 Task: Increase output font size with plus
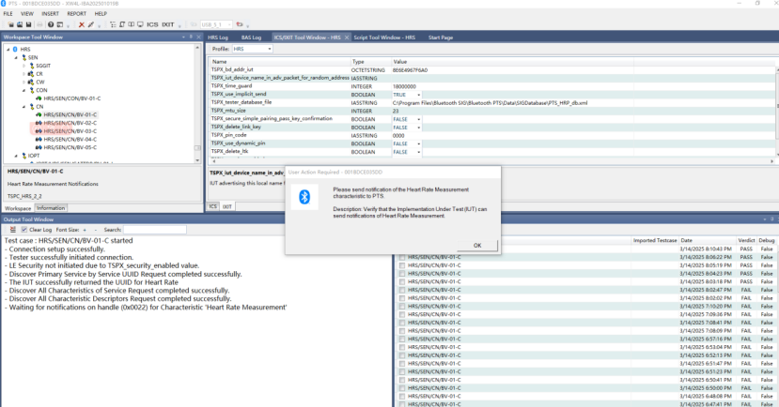coord(85,230)
